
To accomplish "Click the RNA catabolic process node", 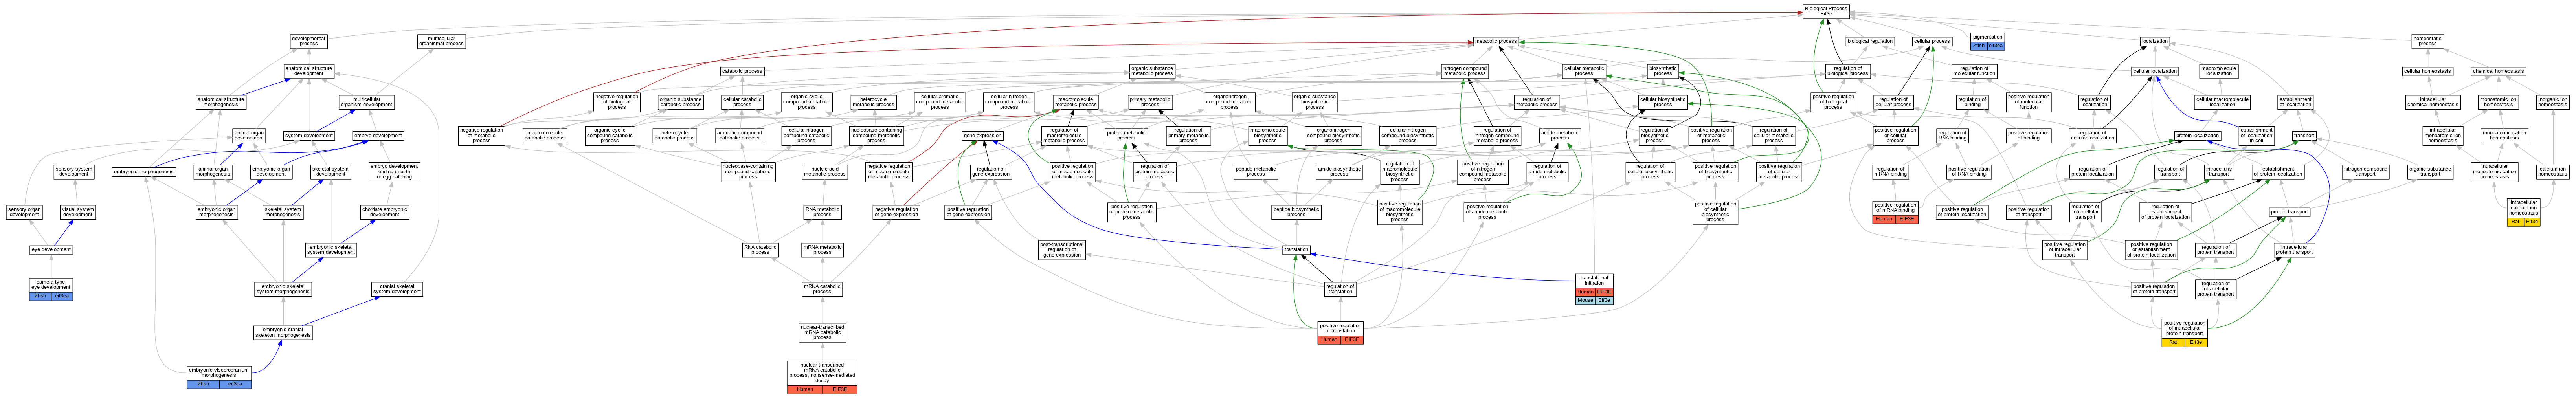I will 760,250.
